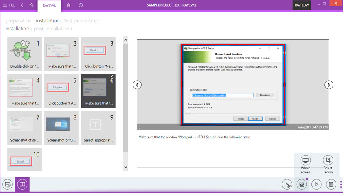Select step 5 Click button I Agree
The height and width of the screenshot is (193, 343).
[61, 91]
